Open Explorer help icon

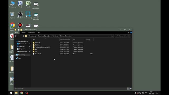pos(131,32)
